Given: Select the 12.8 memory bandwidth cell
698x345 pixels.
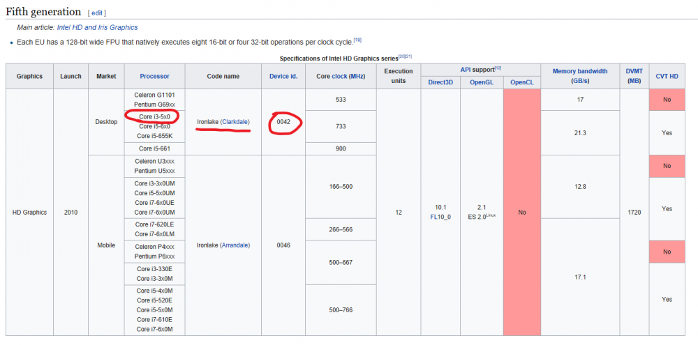Looking at the screenshot, I should click(x=580, y=187).
